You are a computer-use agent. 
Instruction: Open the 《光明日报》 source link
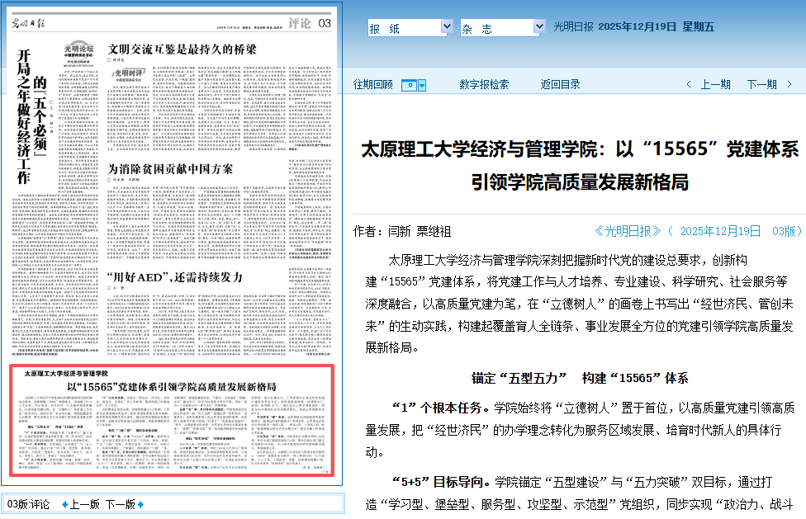[x=628, y=231]
